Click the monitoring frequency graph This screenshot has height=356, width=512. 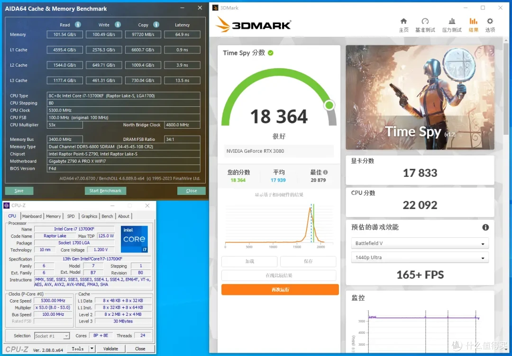coord(421,330)
